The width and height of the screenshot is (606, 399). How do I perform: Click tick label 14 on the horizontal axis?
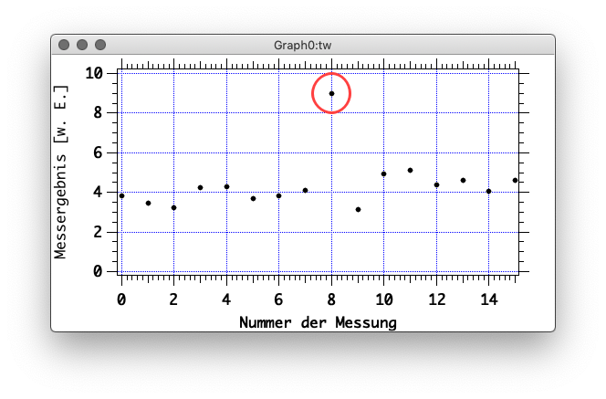489,299
